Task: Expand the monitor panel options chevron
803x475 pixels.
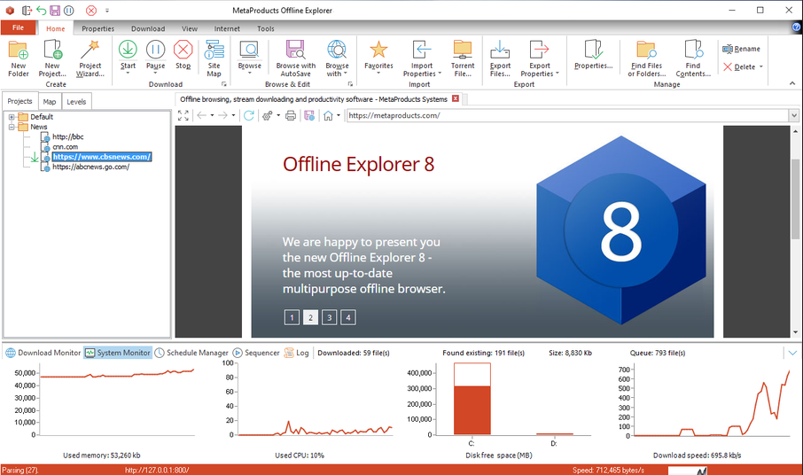Action: point(792,353)
